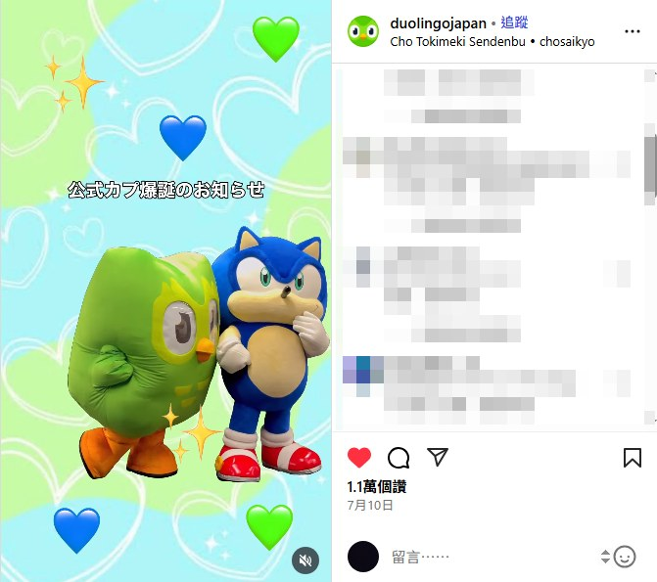
Task: Click in the 留言 comment field
Action: click(x=491, y=557)
